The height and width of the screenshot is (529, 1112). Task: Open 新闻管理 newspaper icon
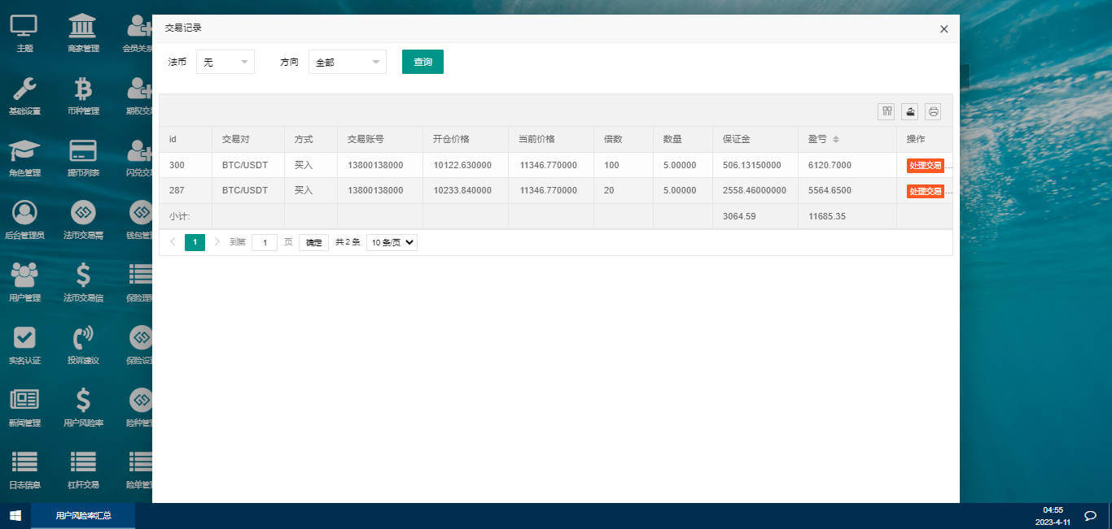point(24,407)
